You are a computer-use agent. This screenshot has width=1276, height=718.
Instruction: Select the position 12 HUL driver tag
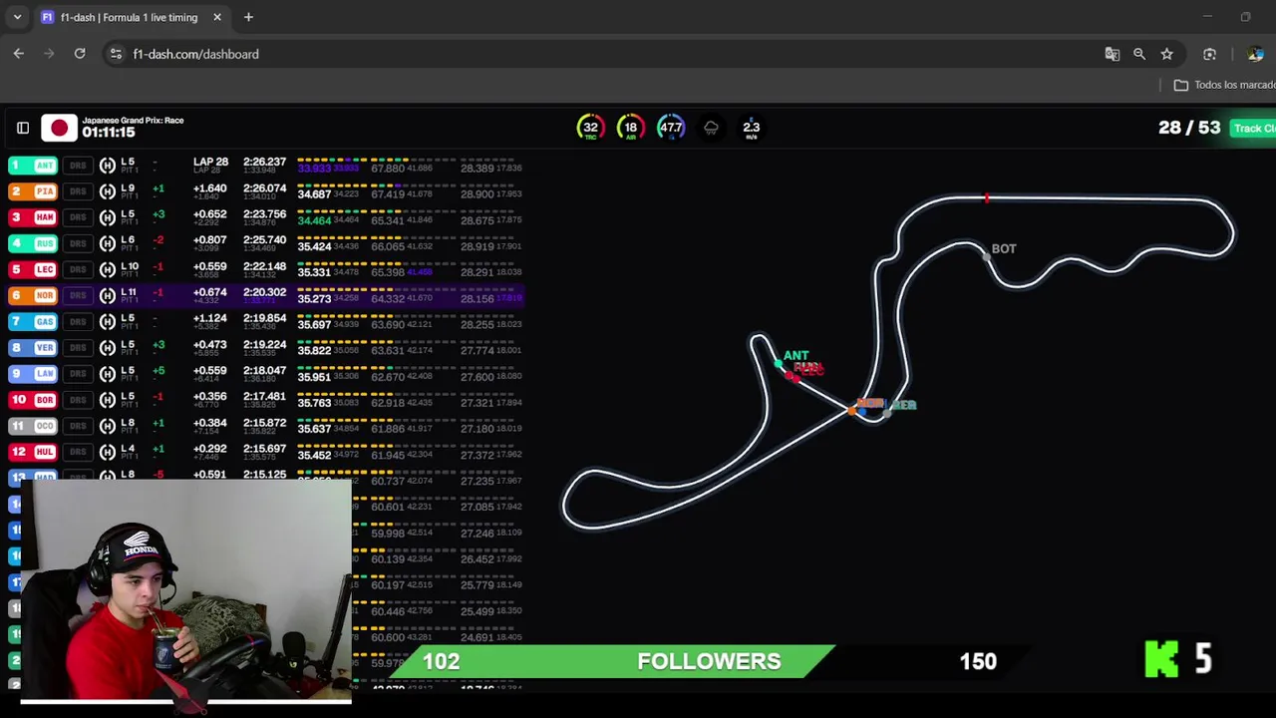pos(33,452)
